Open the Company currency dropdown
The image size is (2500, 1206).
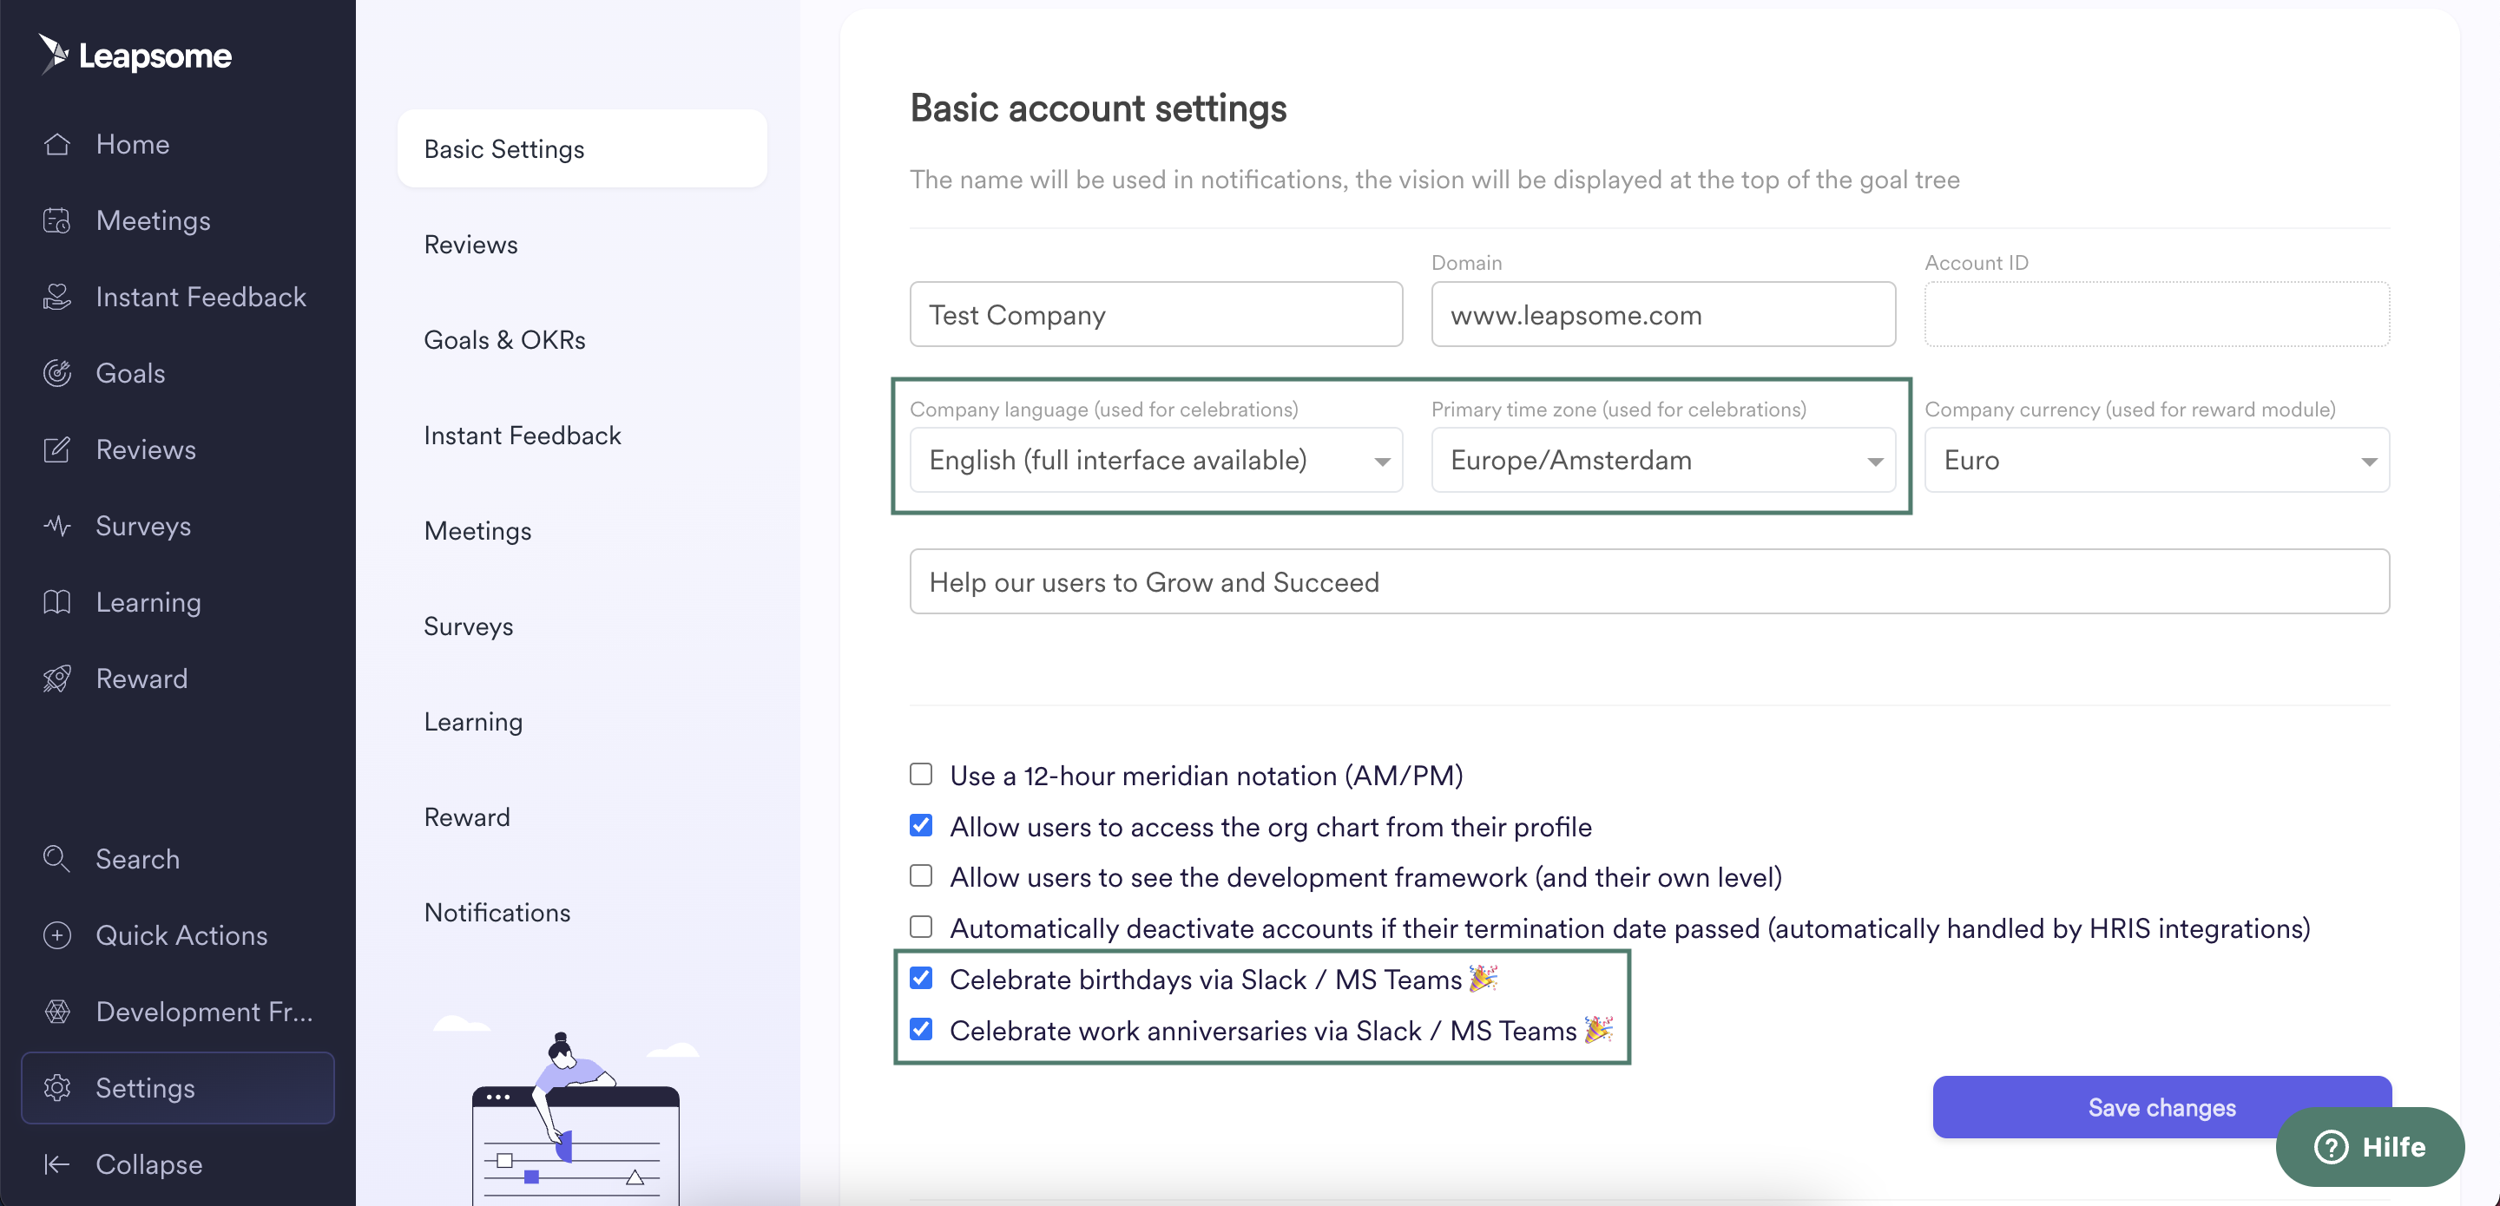(2156, 460)
